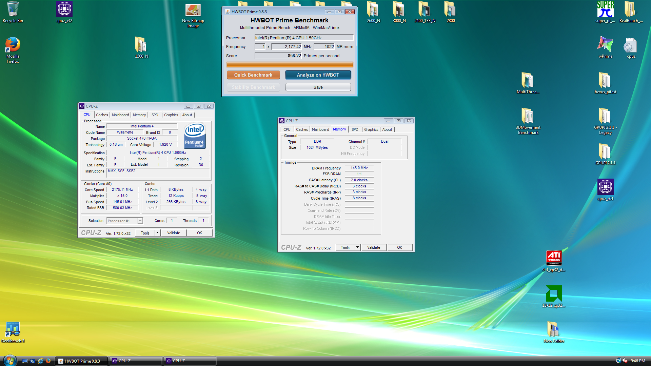Open the 1500_N folder
The height and width of the screenshot is (366, 651).
coord(141,47)
